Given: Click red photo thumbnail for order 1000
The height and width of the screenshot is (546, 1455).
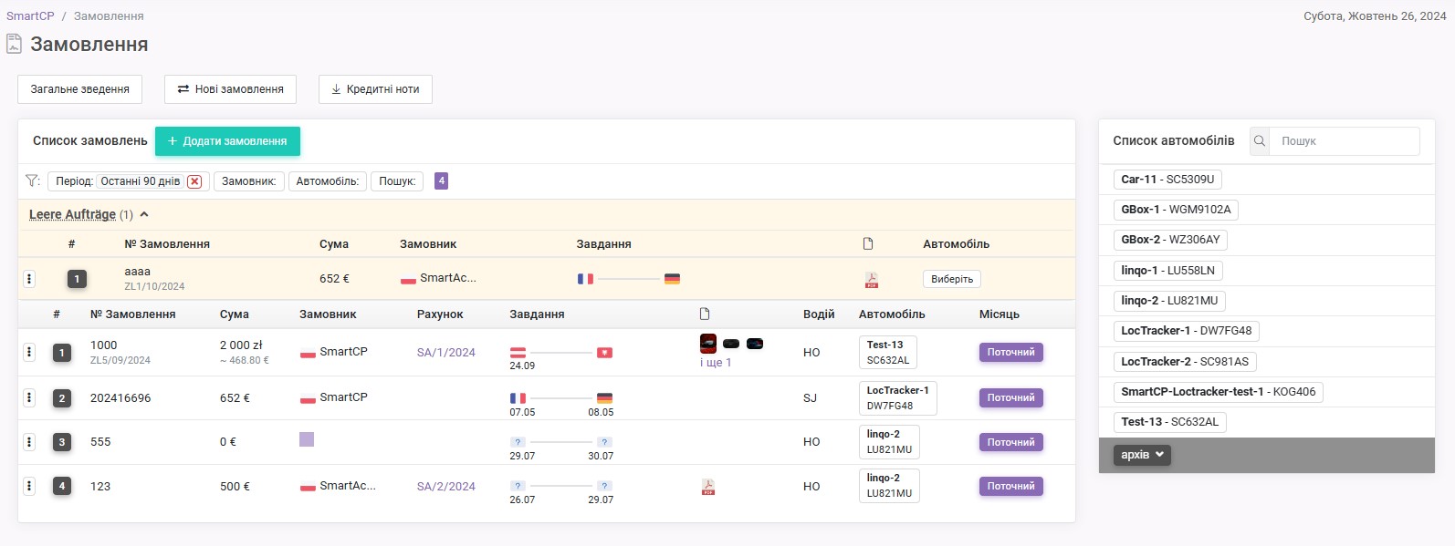Looking at the screenshot, I should [708, 344].
